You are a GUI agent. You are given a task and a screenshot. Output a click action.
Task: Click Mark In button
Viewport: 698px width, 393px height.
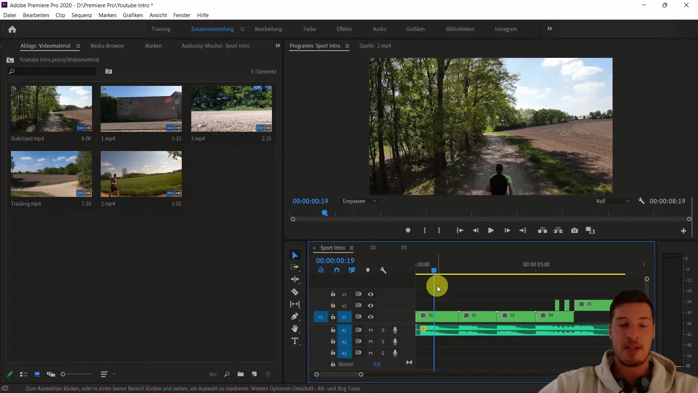coord(424,231)
